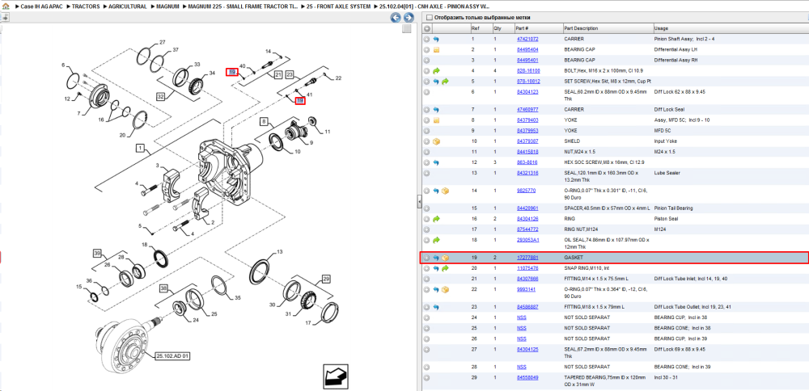Click boxed callout 39 in diagram

97,253
